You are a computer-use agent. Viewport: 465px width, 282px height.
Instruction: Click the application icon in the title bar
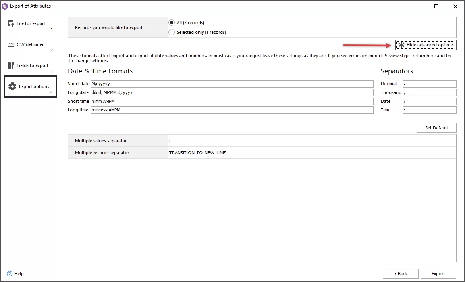(x=5, y=6)
